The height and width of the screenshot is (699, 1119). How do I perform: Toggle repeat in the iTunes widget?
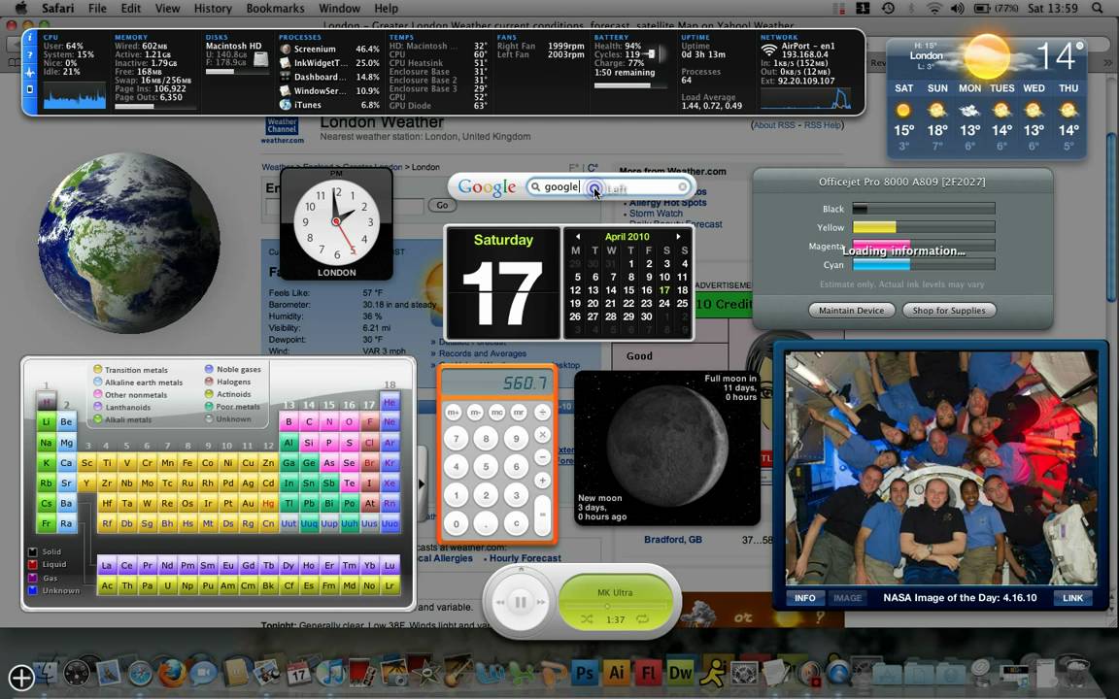642,619
